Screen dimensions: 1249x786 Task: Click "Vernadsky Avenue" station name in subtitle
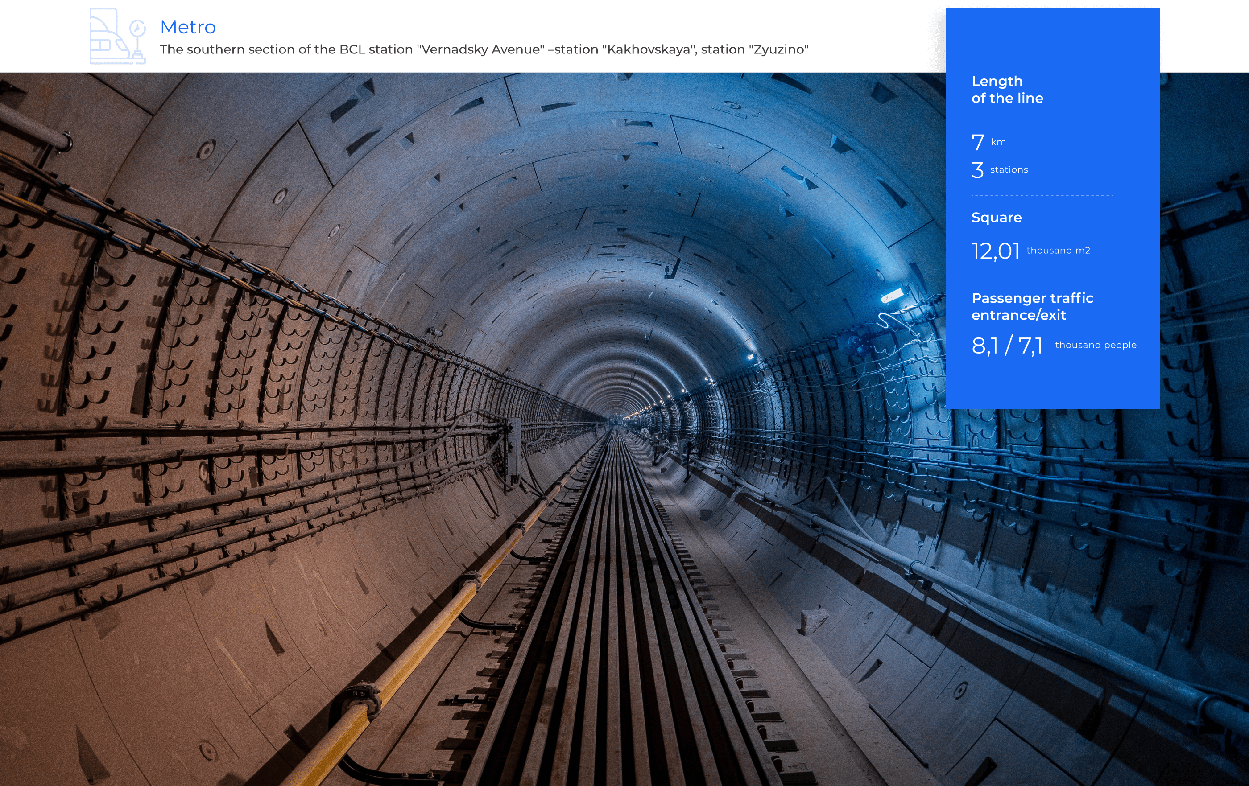point(481,49)
